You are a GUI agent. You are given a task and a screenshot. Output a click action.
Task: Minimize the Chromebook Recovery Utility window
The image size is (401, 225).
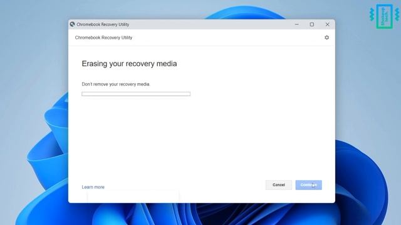point(296,24)
